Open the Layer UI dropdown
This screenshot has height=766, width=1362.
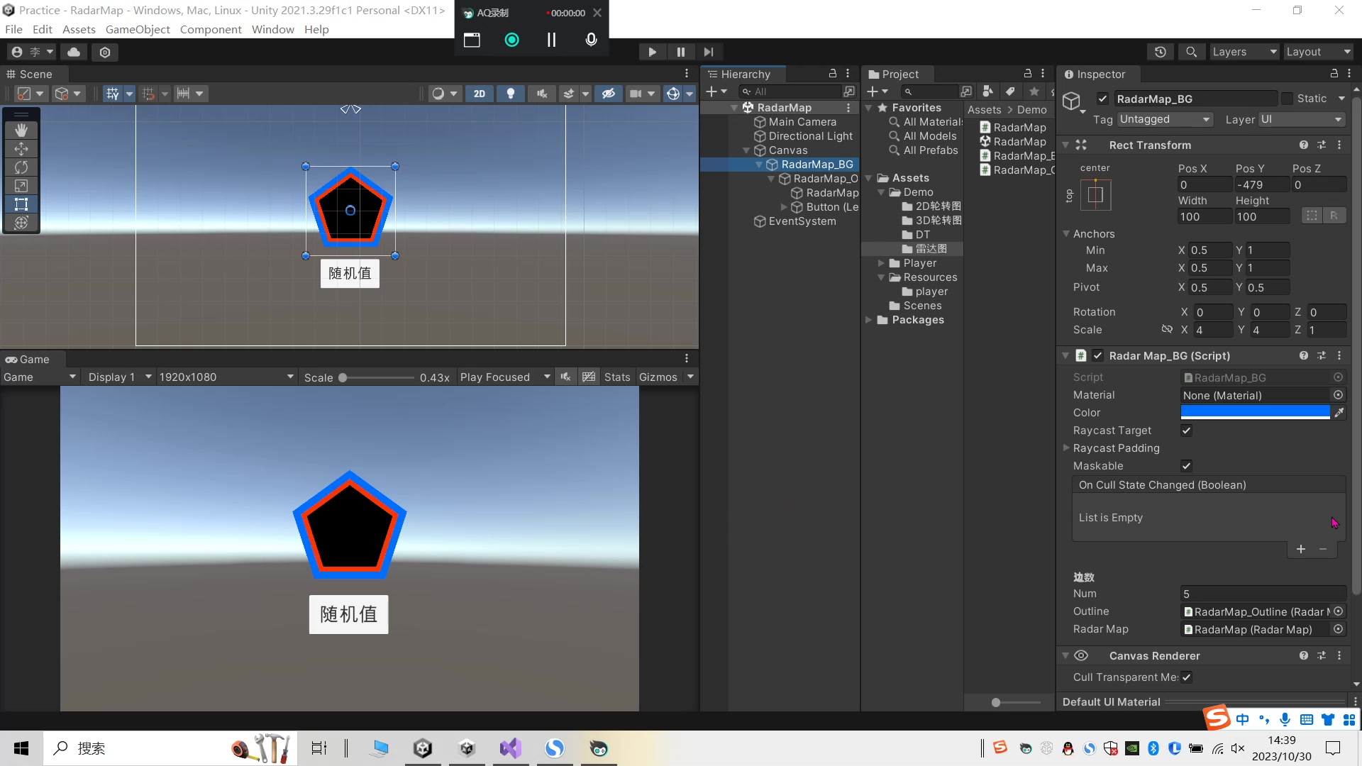coord(1301,119)
